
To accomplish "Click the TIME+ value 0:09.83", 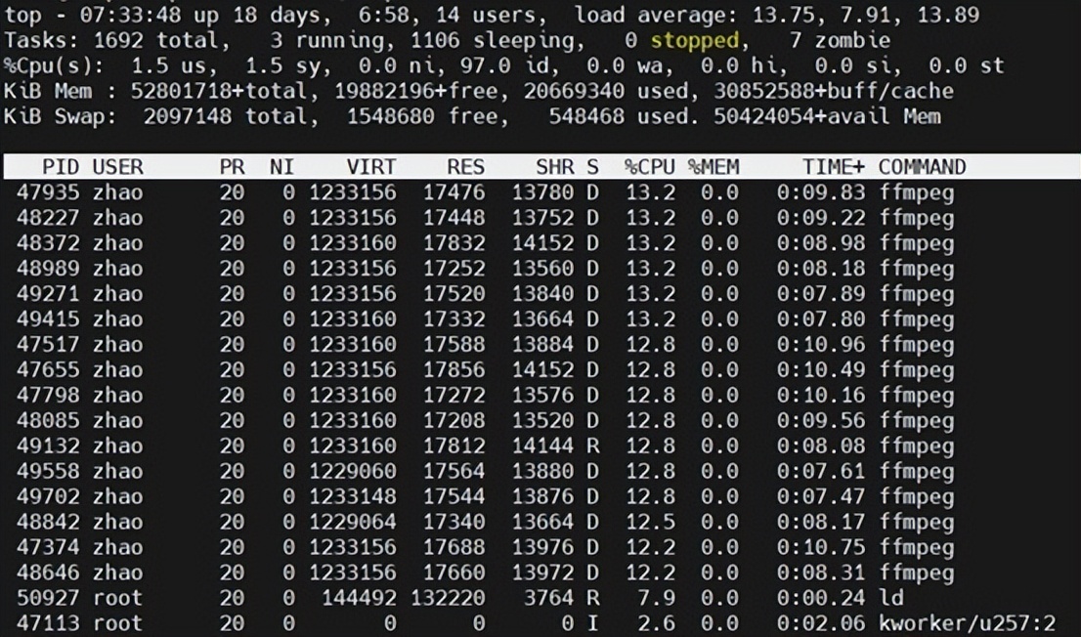I will click(821, 192).
